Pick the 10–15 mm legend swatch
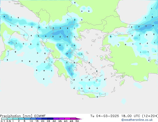The image size is (158, 122). click(x=33, y=119)
